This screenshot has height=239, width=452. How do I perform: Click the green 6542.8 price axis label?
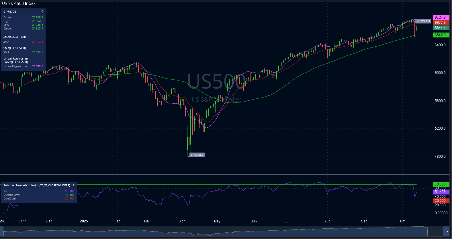click(441, 35)
